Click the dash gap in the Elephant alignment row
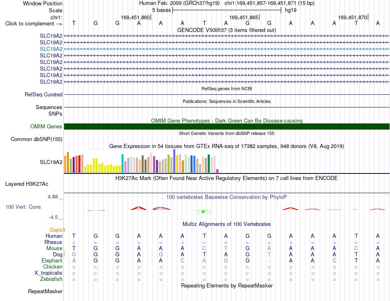The image size is (390, 301). pos(269,261)
